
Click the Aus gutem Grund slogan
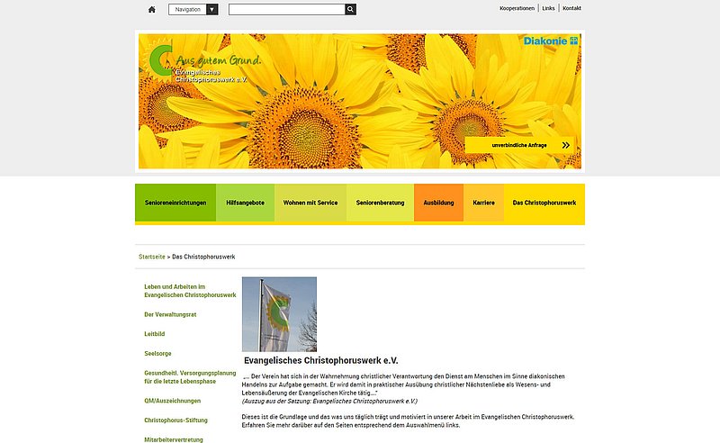coord(218,60)
